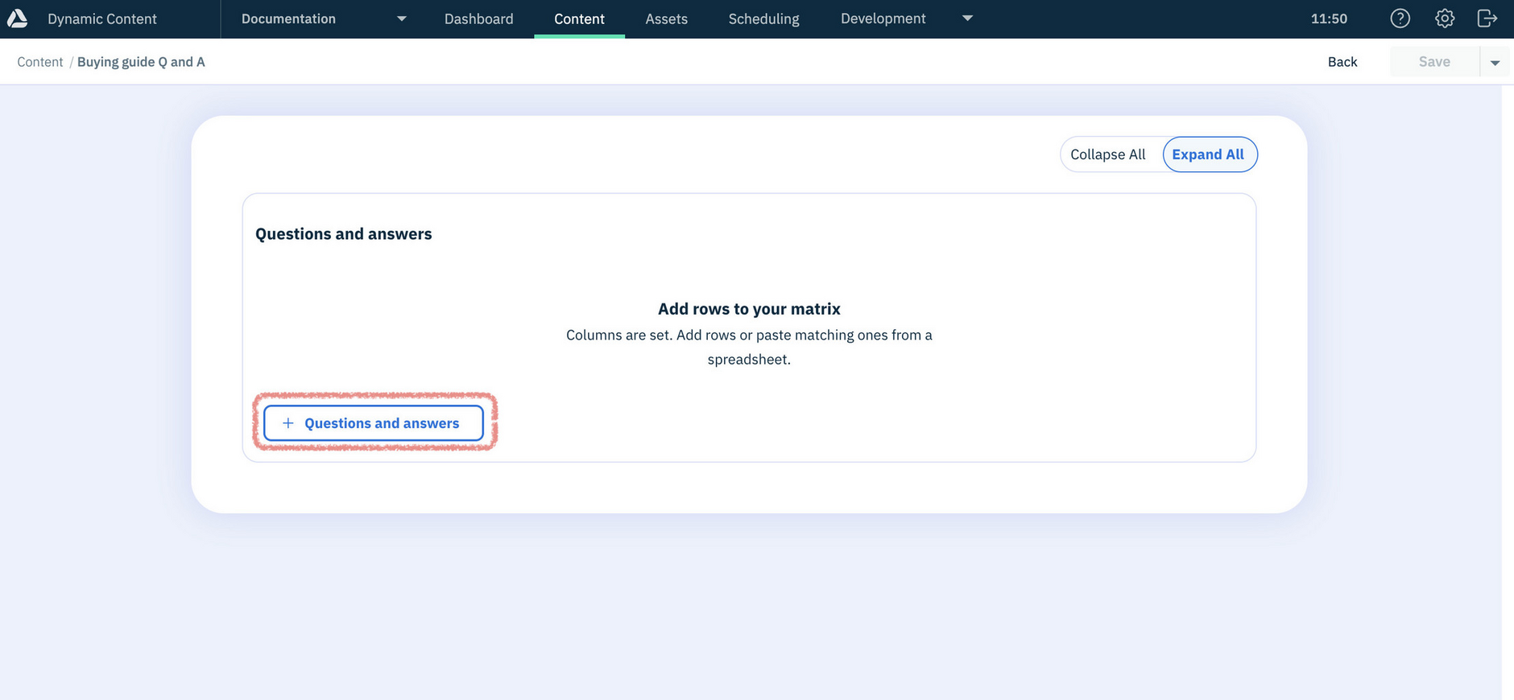Go to the Assets tab
The image size is (1514, 700).
pyautogui.click(x=666, y=19)
